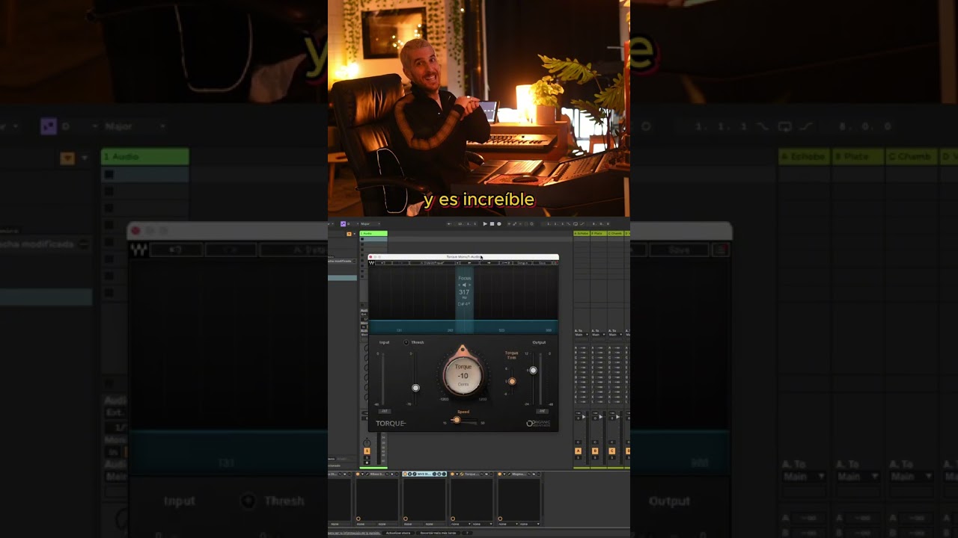Load next preset with right arrow
This screenshot has width=958, height=538.
(489, 263)
